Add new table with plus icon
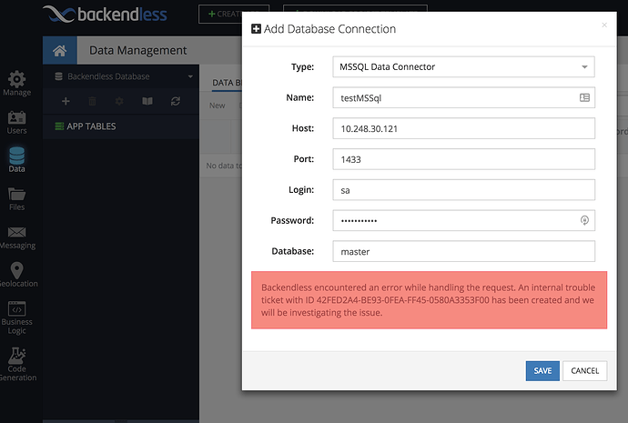628x423 pixels. point(66,101)
